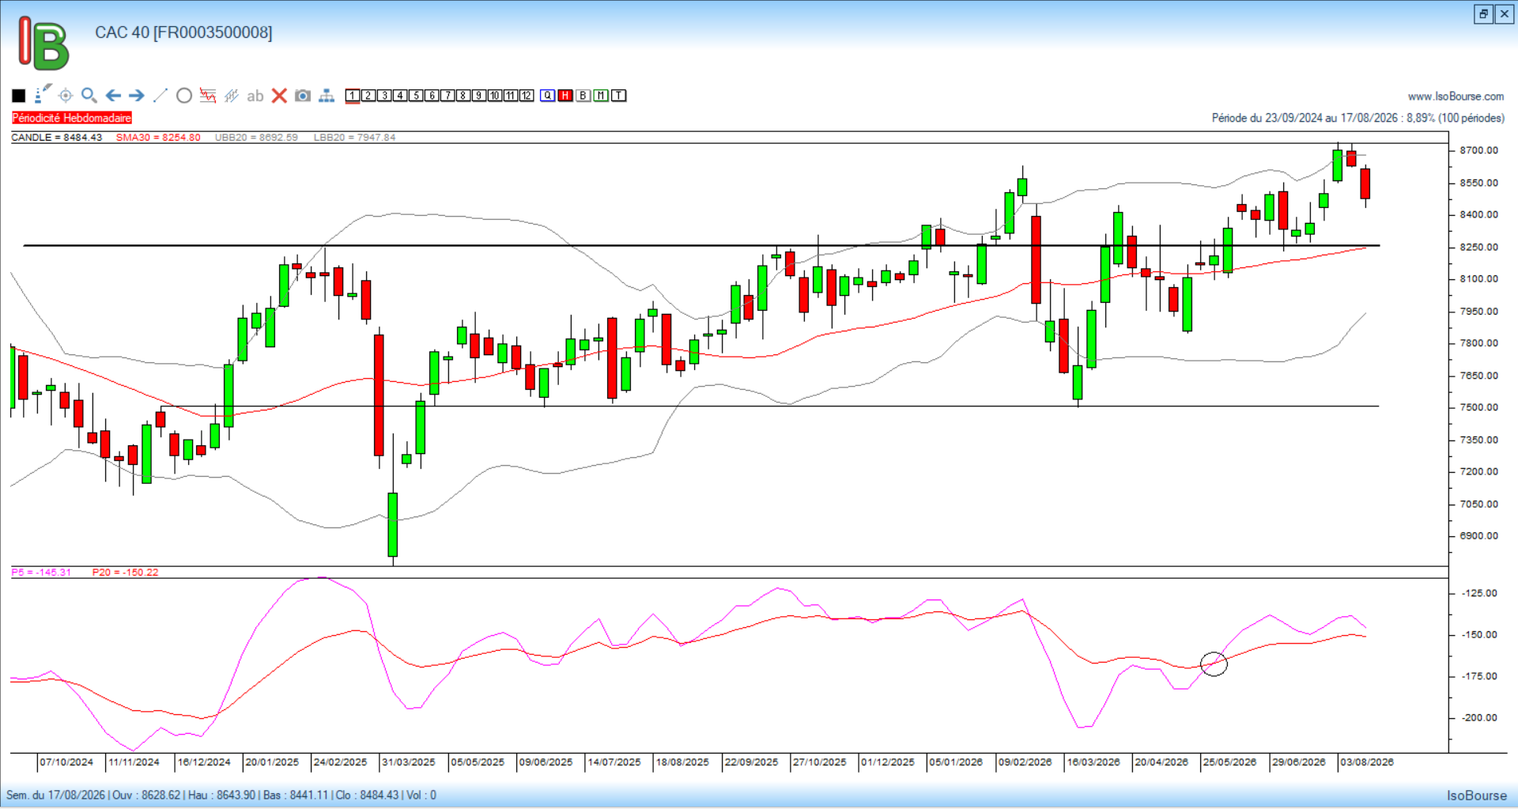Go back with the left arrow

[113, 96]
